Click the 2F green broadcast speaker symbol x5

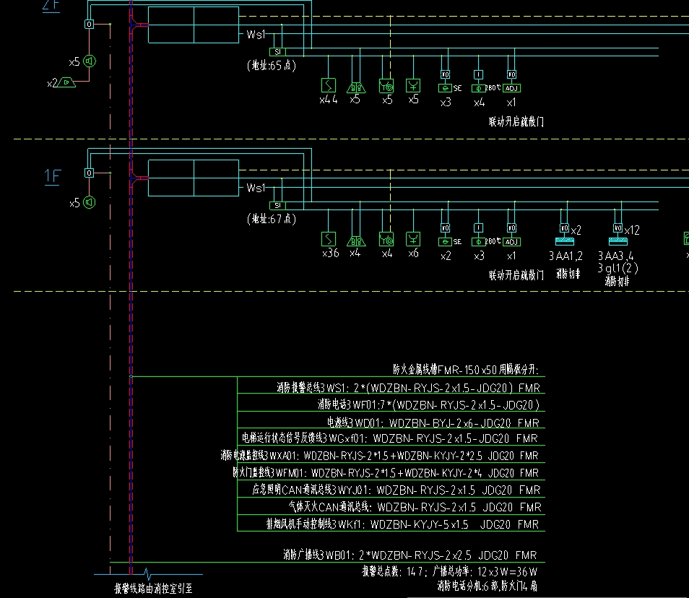click(90, 61)
